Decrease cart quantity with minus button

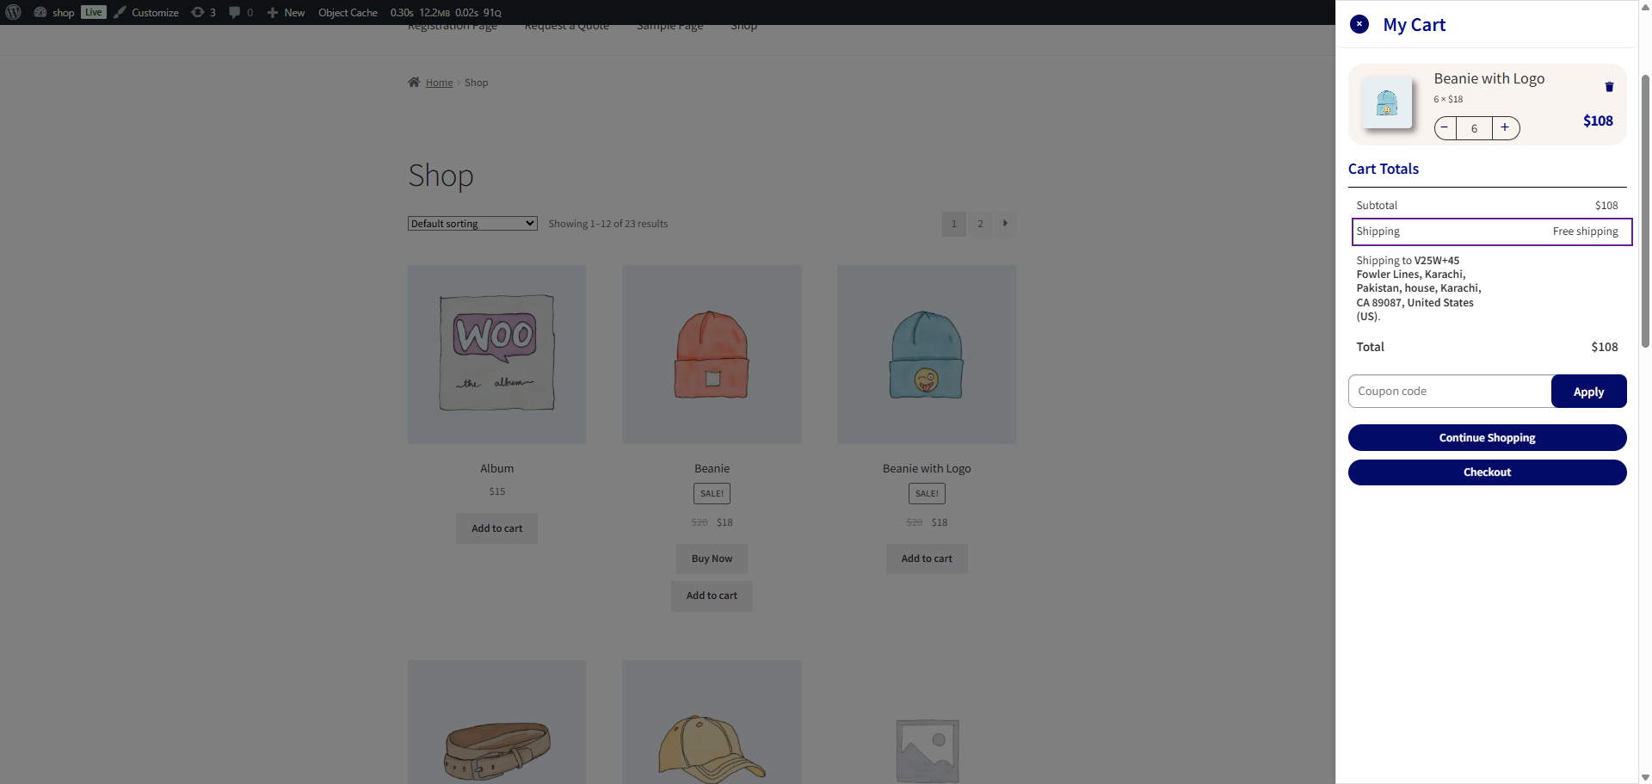click(1445, 128)
